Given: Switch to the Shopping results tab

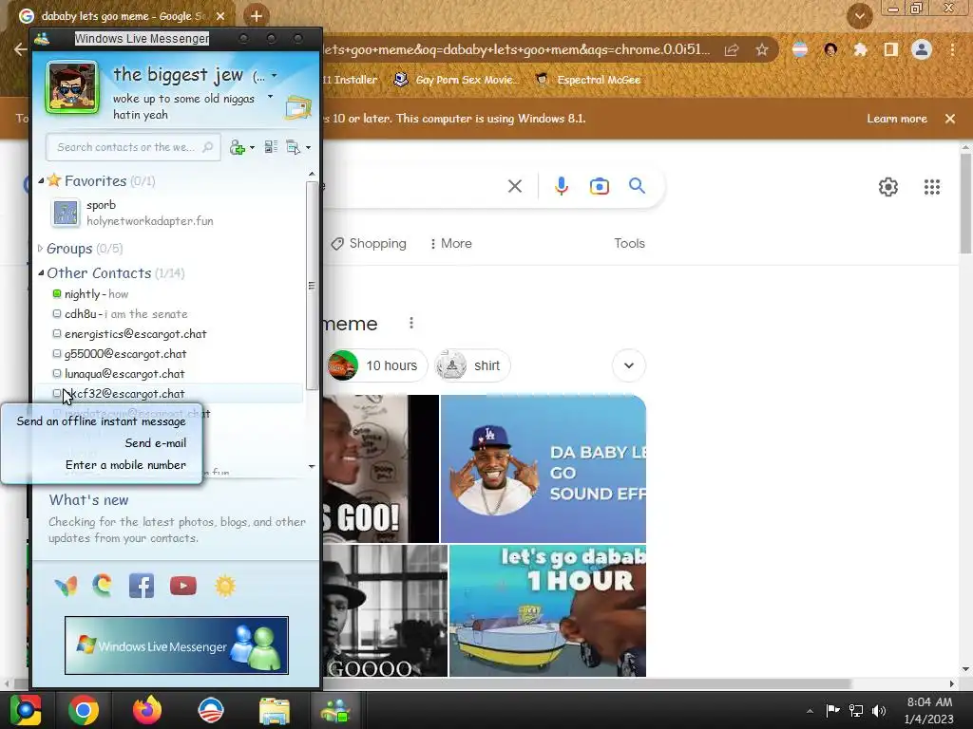Looking at the screenshot, I should pos(369,244).
